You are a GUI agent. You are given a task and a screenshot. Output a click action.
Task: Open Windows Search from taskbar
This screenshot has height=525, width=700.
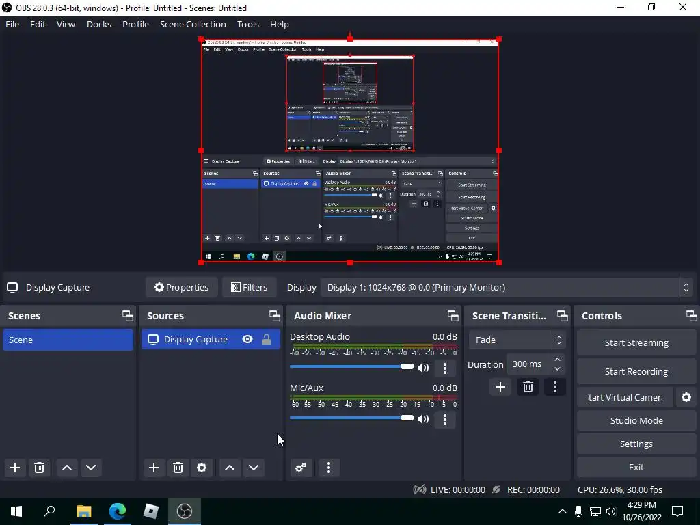[49, 511]
